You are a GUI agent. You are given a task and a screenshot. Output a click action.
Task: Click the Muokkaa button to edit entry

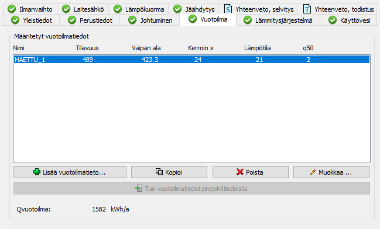pyautogui.click(x=331, y=172)
